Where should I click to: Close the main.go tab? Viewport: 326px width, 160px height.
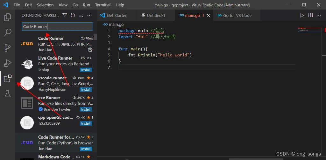tap(208, 15)
